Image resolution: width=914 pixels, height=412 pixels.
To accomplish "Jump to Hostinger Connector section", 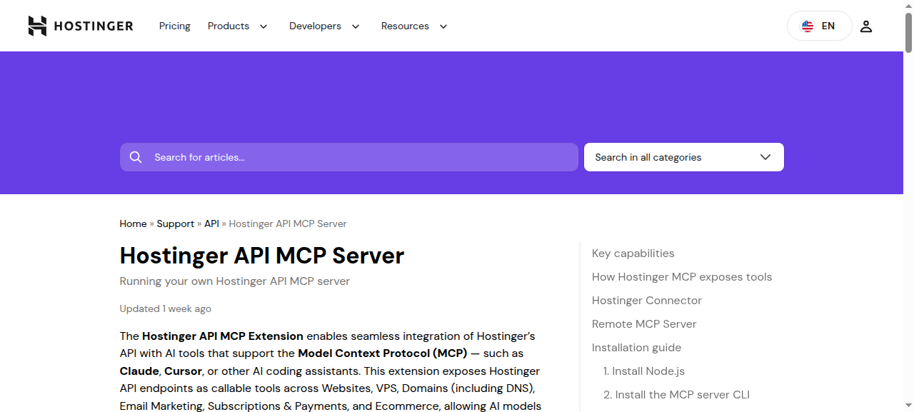I will pos(647,301).
